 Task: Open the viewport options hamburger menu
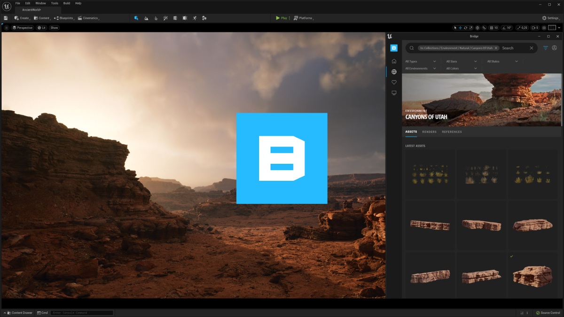(x=7, y=28)
